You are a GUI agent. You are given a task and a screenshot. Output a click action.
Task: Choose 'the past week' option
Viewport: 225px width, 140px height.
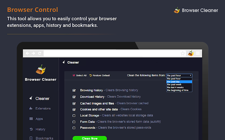(179, 85)
